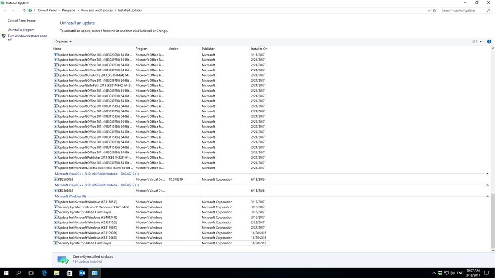Click the Search Installed Updates field
This screenshot has height=278, width=495.
pyautogui.click(x=466, y=11)
